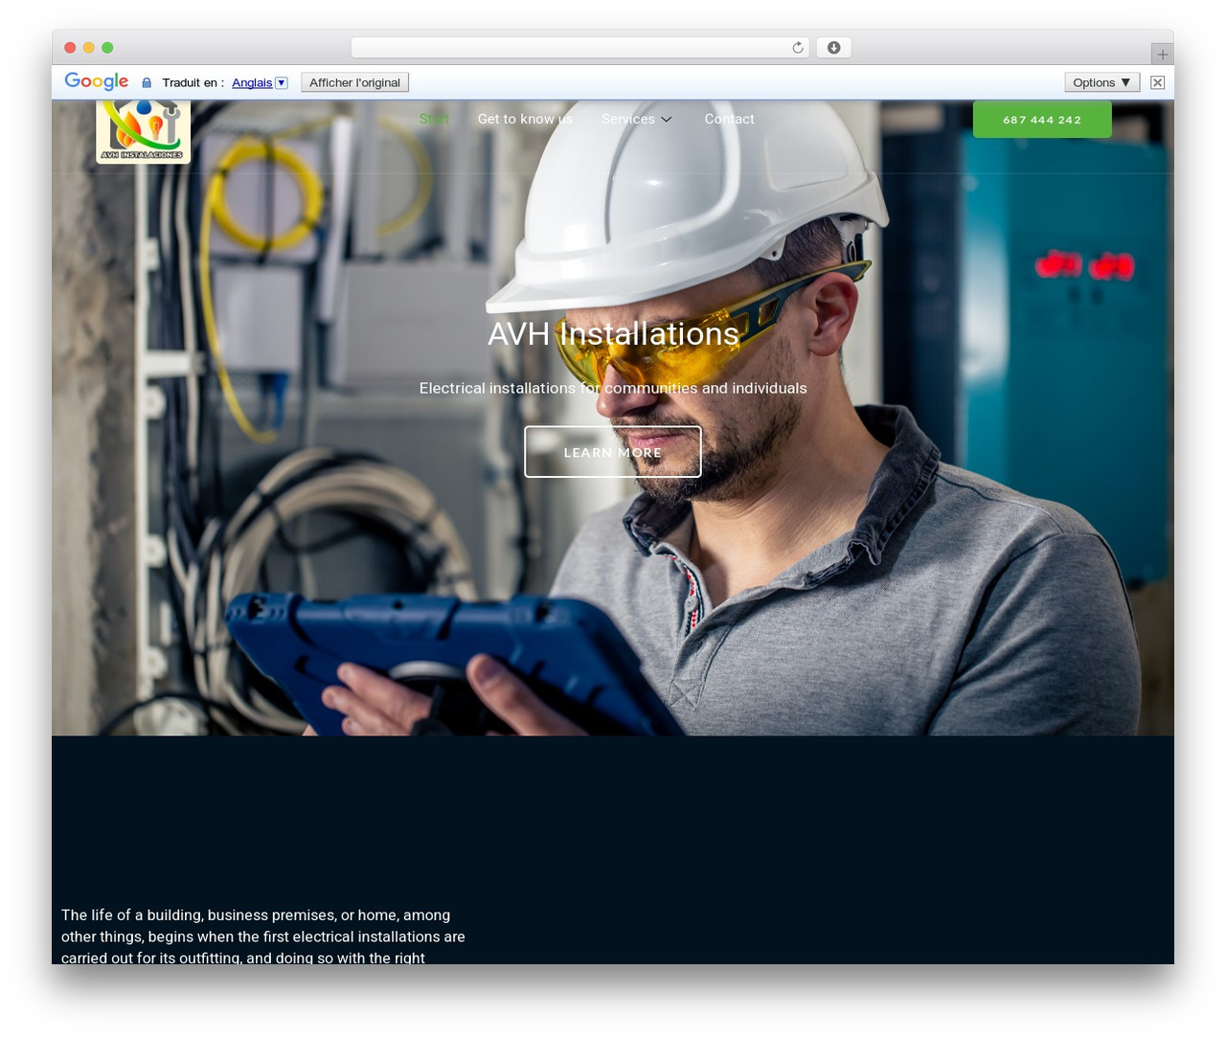Open the Get to know us page
1226x1038 pixels.
point(525,119)
